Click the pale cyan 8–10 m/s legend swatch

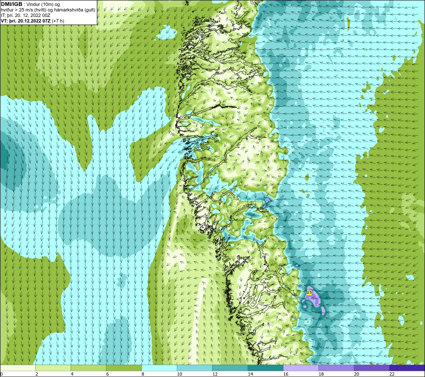[x=159, y=368]
